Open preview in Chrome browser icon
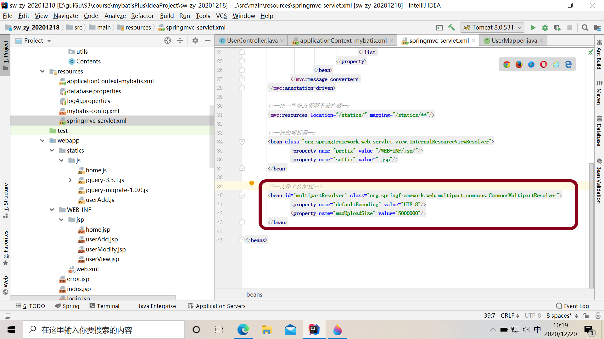 point(507,64)
